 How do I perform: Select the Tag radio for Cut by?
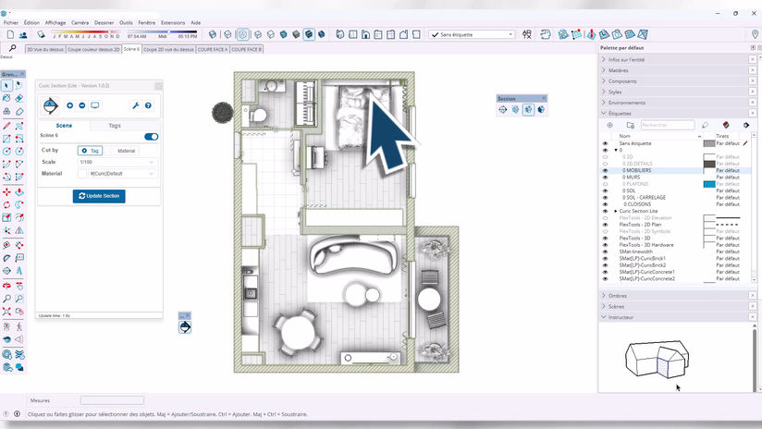90,151
